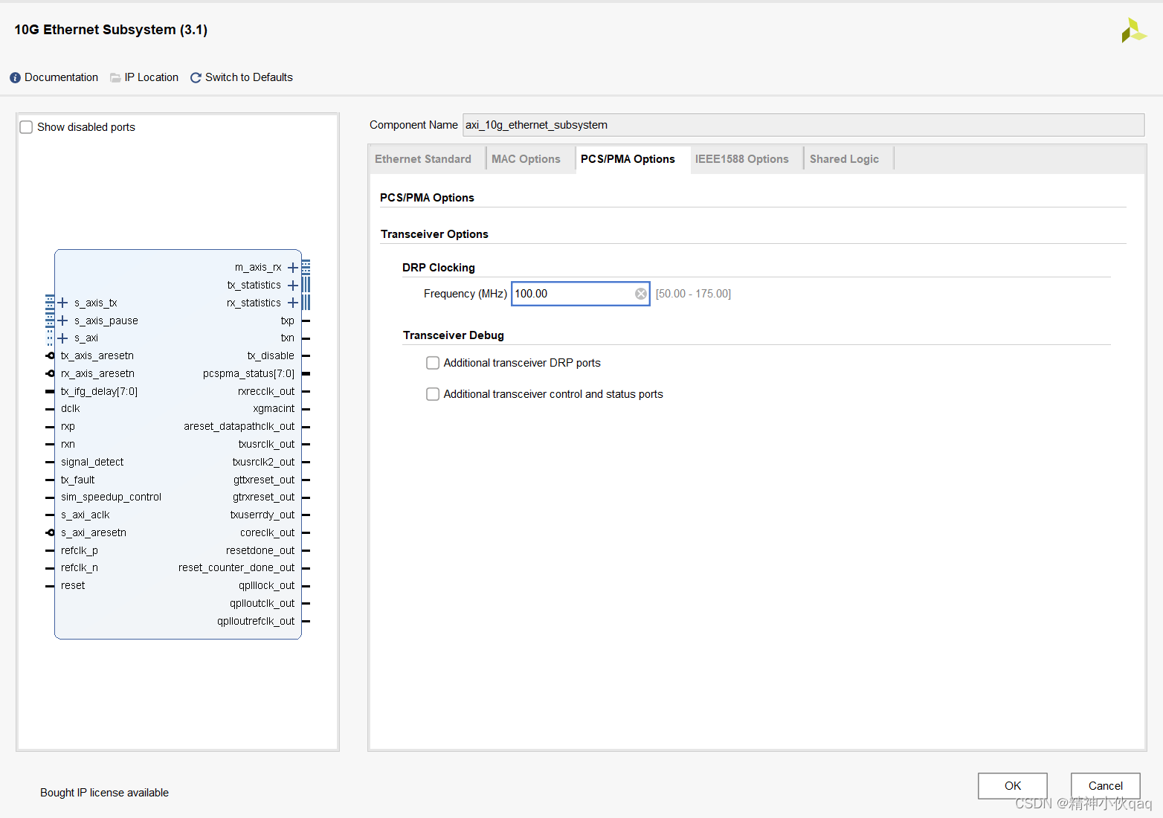Click the IP Location folder icon
The image size is (1163, 818).
pos(115,78)
